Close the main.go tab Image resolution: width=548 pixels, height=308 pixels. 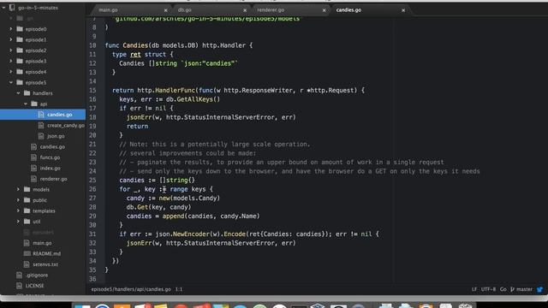(x=165, y=10)
